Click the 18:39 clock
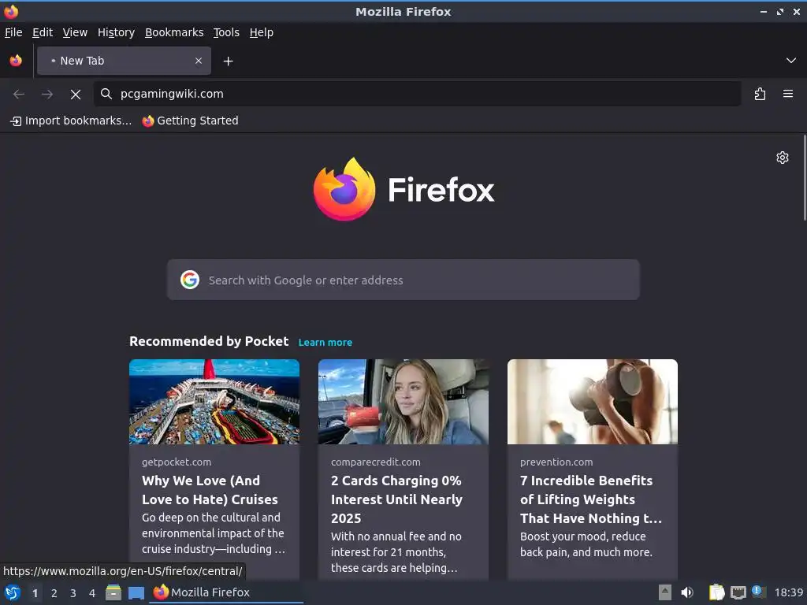Screen dimensions: 807x605 (788, 592)
